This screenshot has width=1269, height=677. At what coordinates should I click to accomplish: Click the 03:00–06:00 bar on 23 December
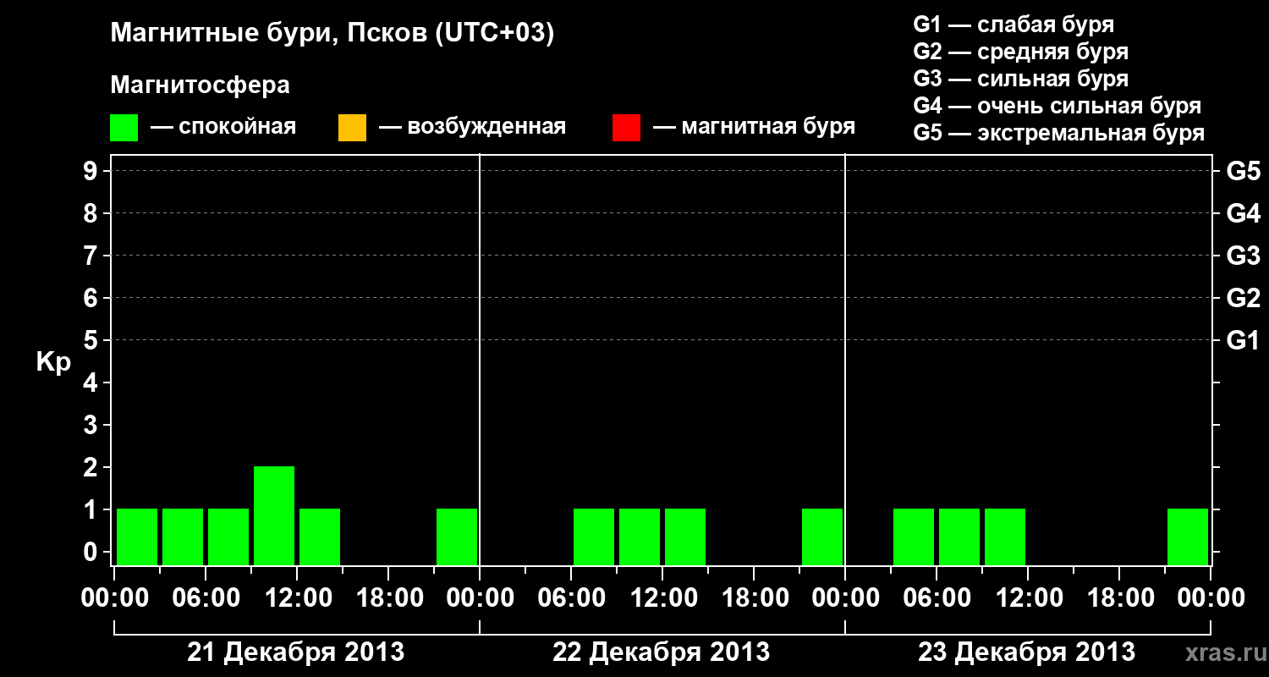(x=914, y=537)
